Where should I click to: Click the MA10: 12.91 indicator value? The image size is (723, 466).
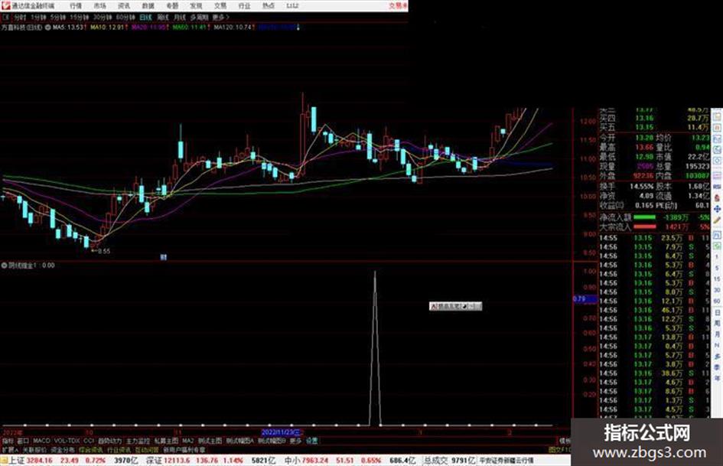(x=107, y=28)
